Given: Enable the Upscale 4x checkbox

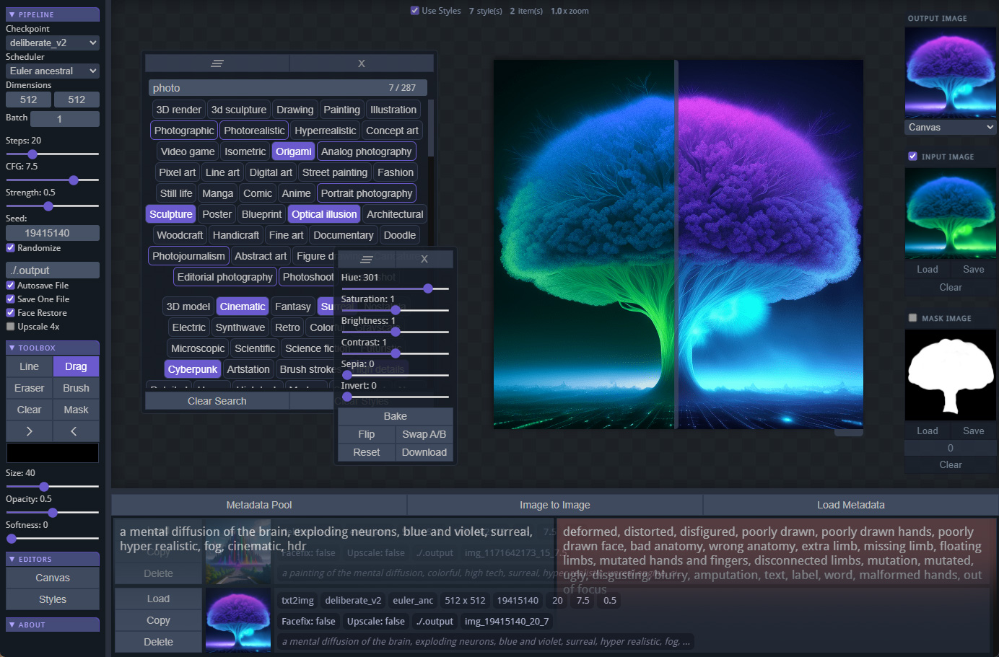Looking at the screenshot, I should (11, 327).
